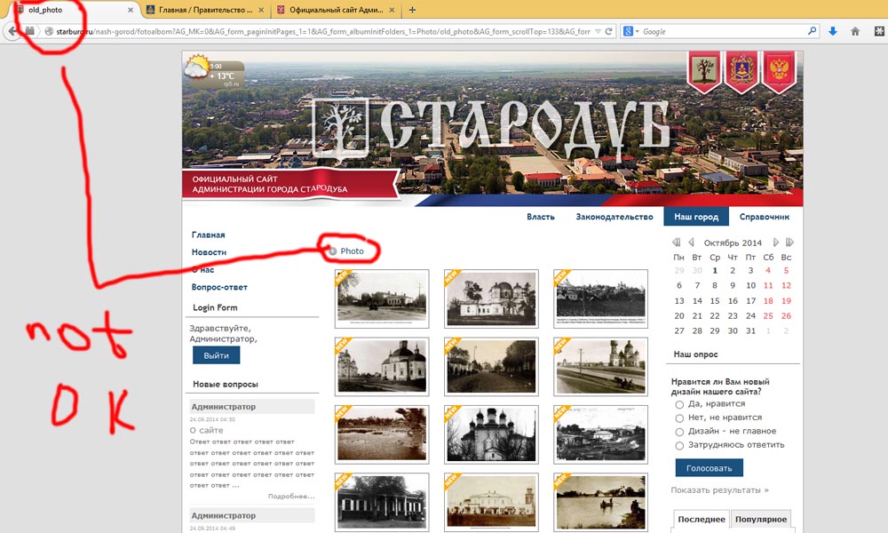This screenshot has width=888, height=533.
Task: Open the Главная link in the side menu
Action: 208,235
